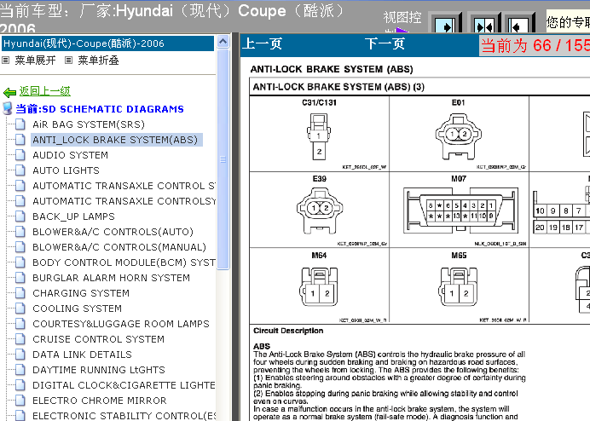This screenshot has height=421, width=590.
Task: Click page icon beside AUTO LIGHTS
Action: click(20, 170)
